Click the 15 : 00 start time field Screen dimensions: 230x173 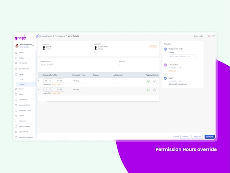[x=48, y=89]
